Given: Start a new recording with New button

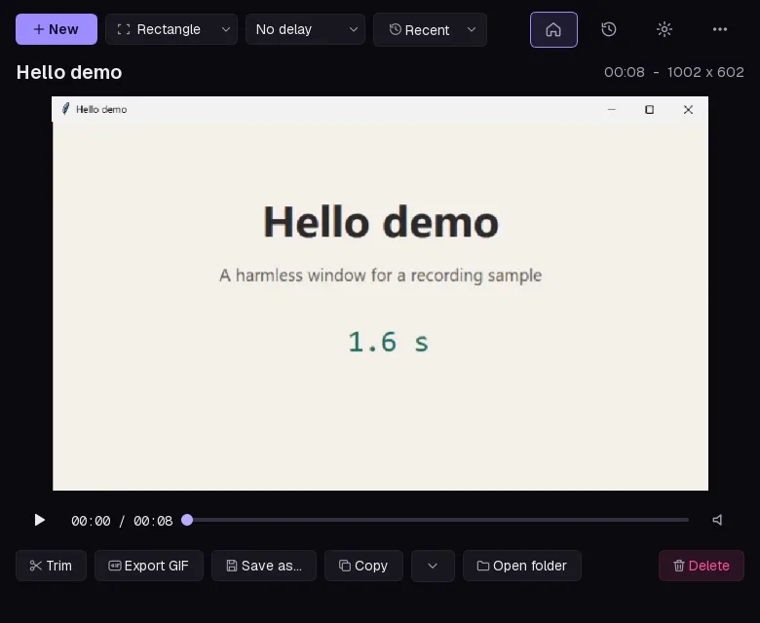Looking at the screenshot, I should click(x=57, y=29).
